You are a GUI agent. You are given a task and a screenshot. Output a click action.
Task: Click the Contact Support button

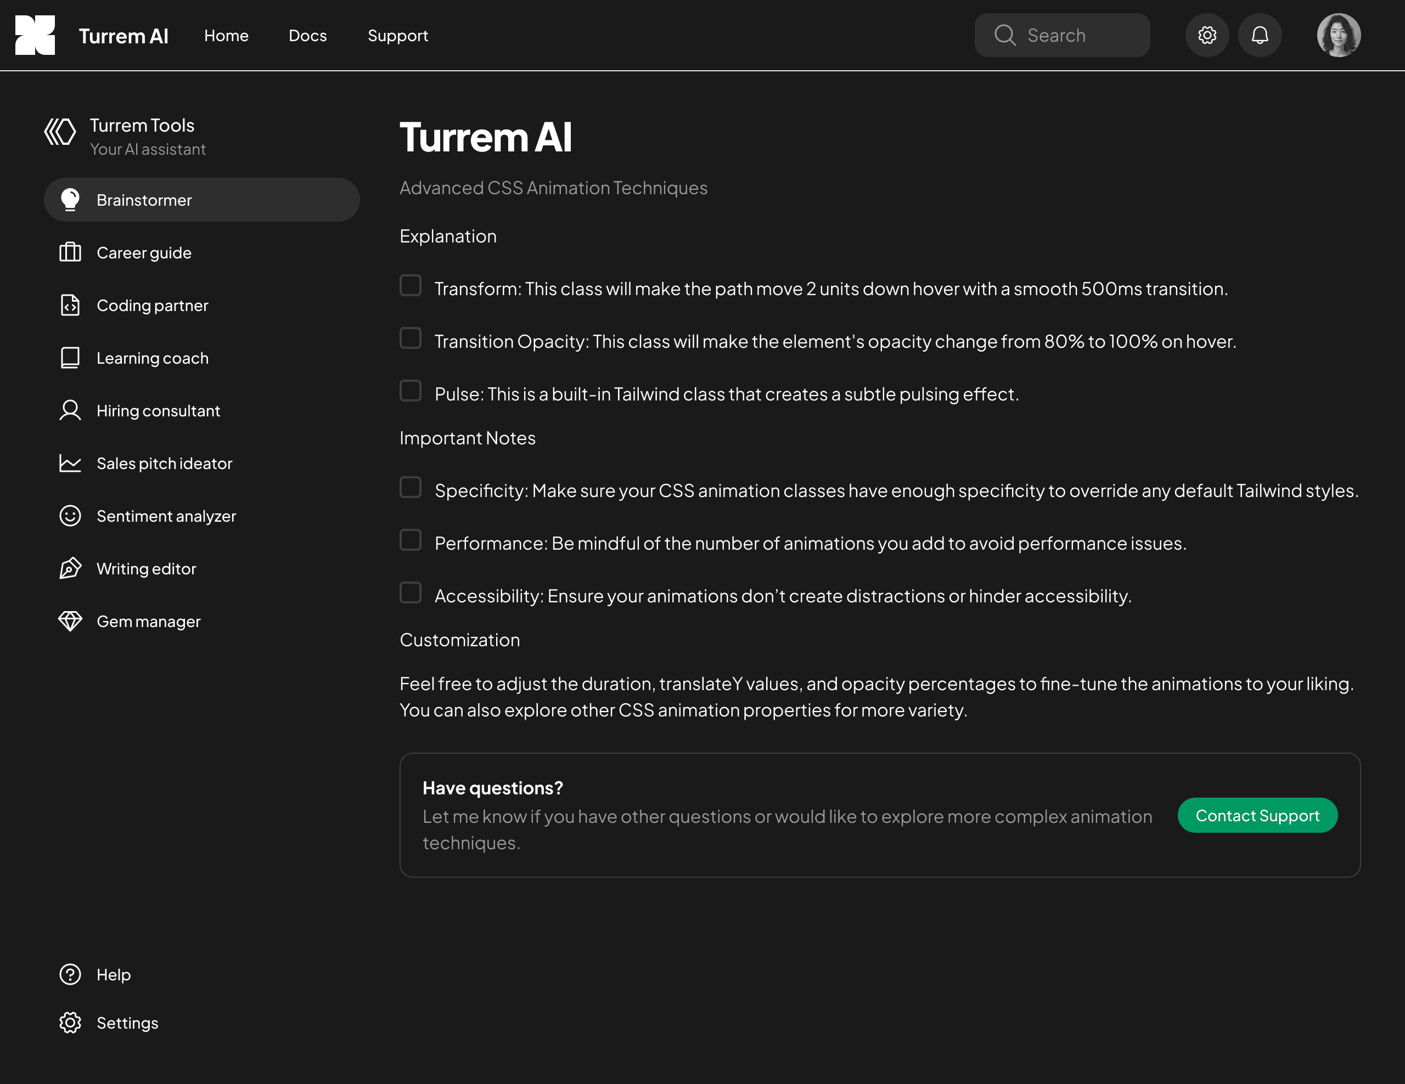pyautogui.click(x=1257, y=815)
